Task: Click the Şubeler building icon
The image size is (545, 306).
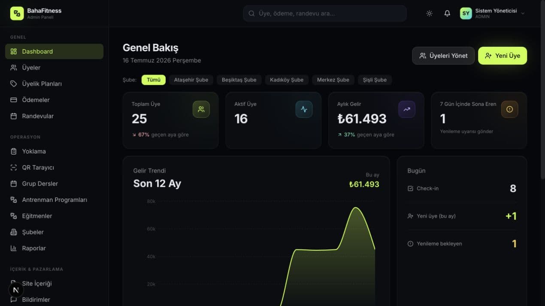Action: point(14,232)
